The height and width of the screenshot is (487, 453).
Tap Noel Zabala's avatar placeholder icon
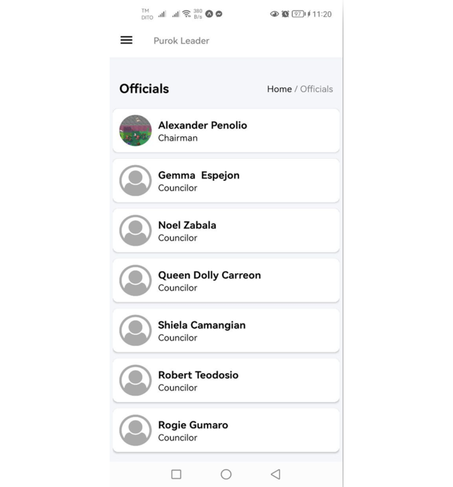click(135, 230)
